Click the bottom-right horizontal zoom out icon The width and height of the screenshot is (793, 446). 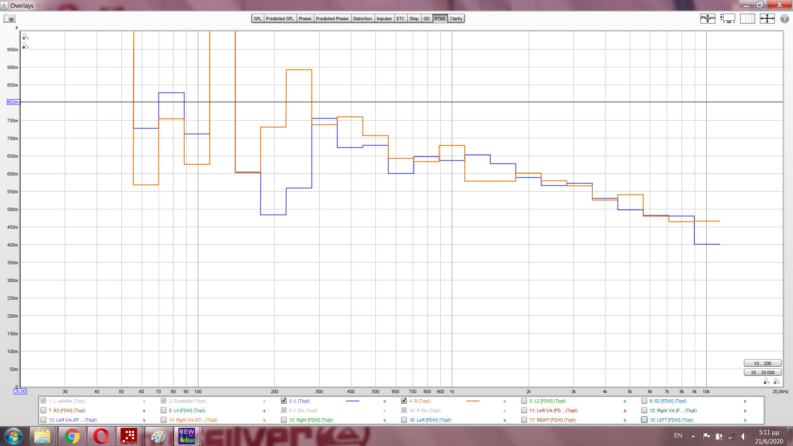pyautogui.click(x=767, y=381)
